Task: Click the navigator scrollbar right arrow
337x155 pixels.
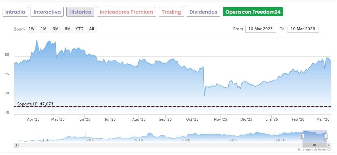Action: coord(329,145)
